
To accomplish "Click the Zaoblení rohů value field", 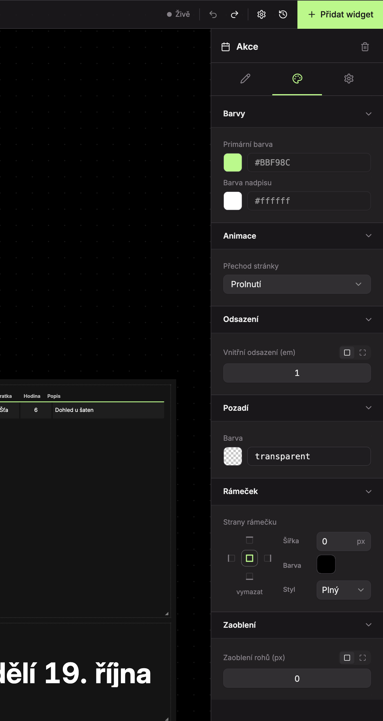I will 297,678.
